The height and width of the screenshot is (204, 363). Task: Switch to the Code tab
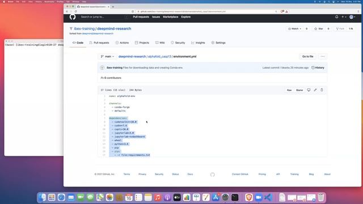pos(78,43)
